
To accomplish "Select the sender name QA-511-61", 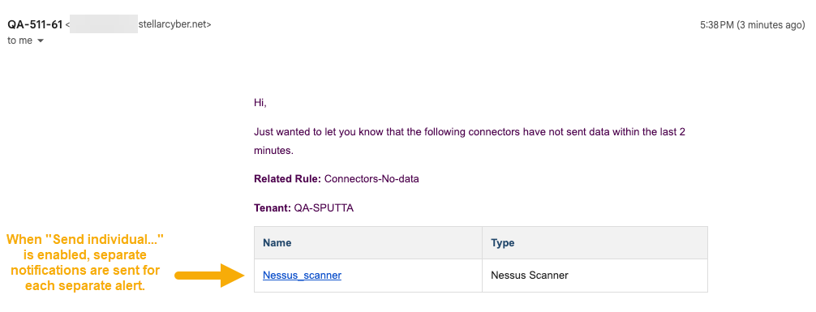I will 35,24.
